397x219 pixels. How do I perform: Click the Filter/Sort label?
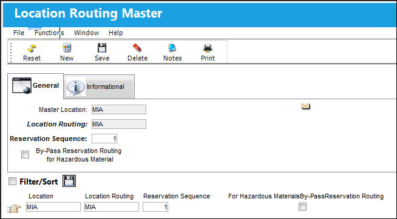point(39,181)
